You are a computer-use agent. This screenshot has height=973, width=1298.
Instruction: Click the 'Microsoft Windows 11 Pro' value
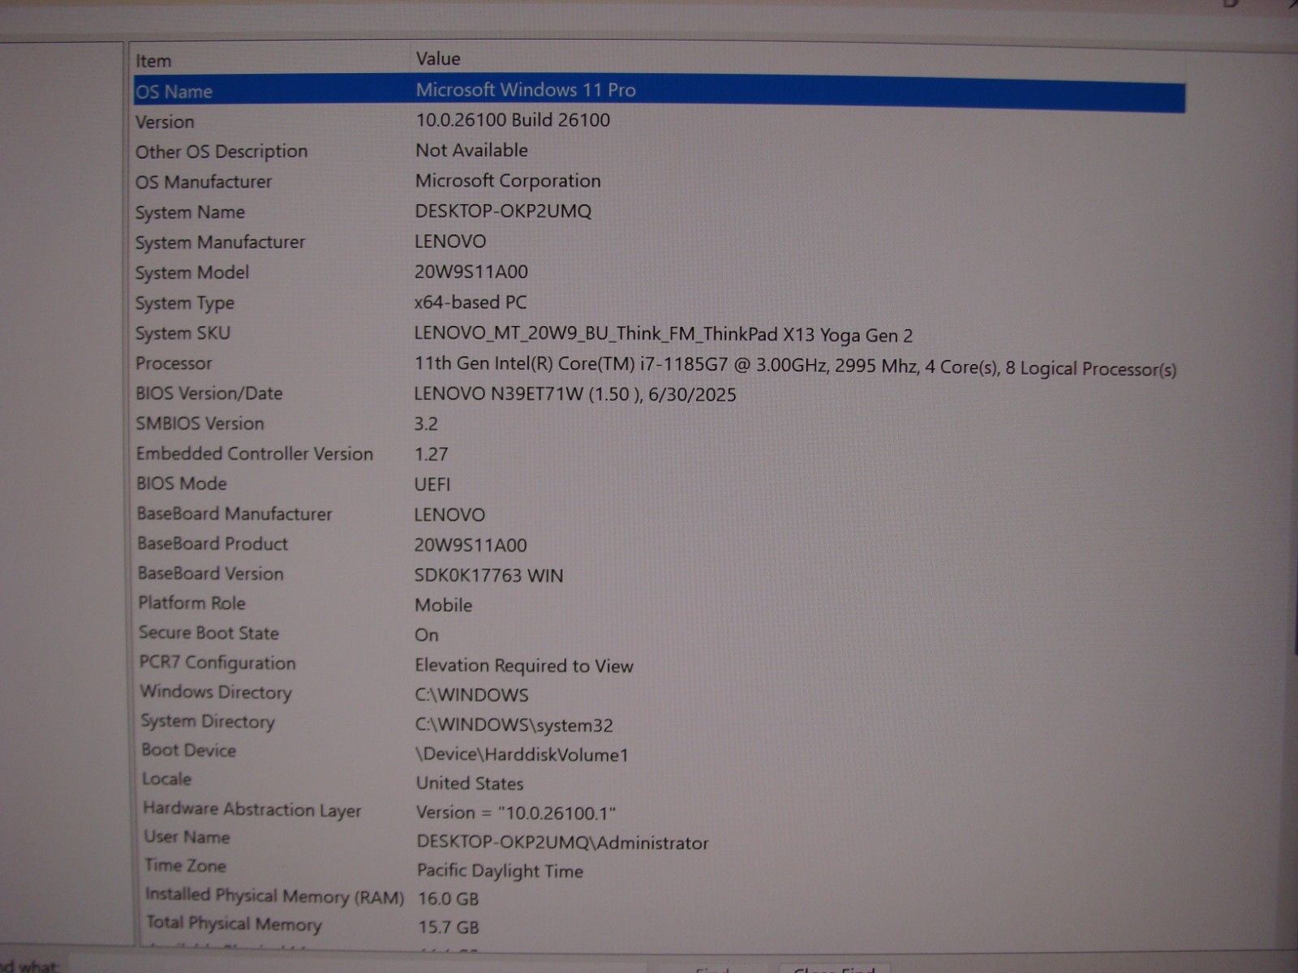point(526,90)
